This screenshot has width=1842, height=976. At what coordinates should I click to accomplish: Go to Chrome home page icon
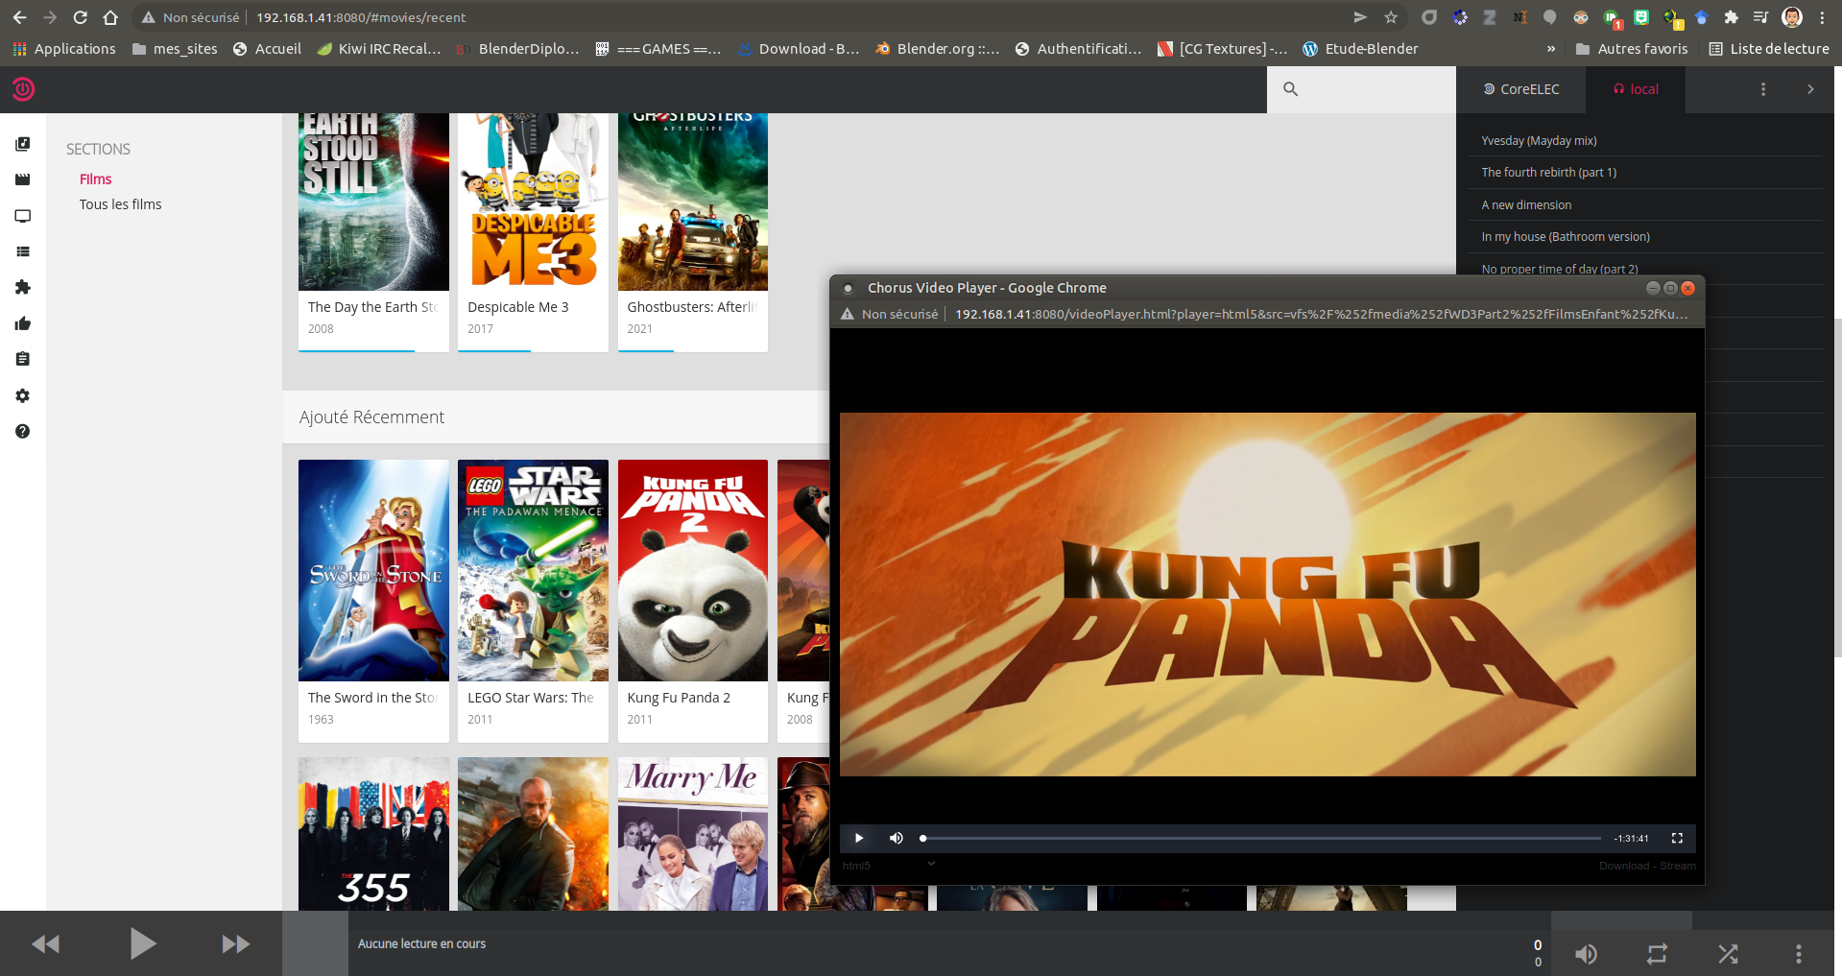click(110, 17)
